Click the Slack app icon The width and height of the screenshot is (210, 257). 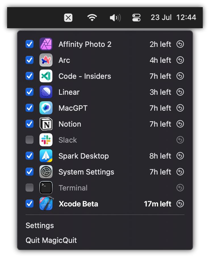click(x=46, y=140)
